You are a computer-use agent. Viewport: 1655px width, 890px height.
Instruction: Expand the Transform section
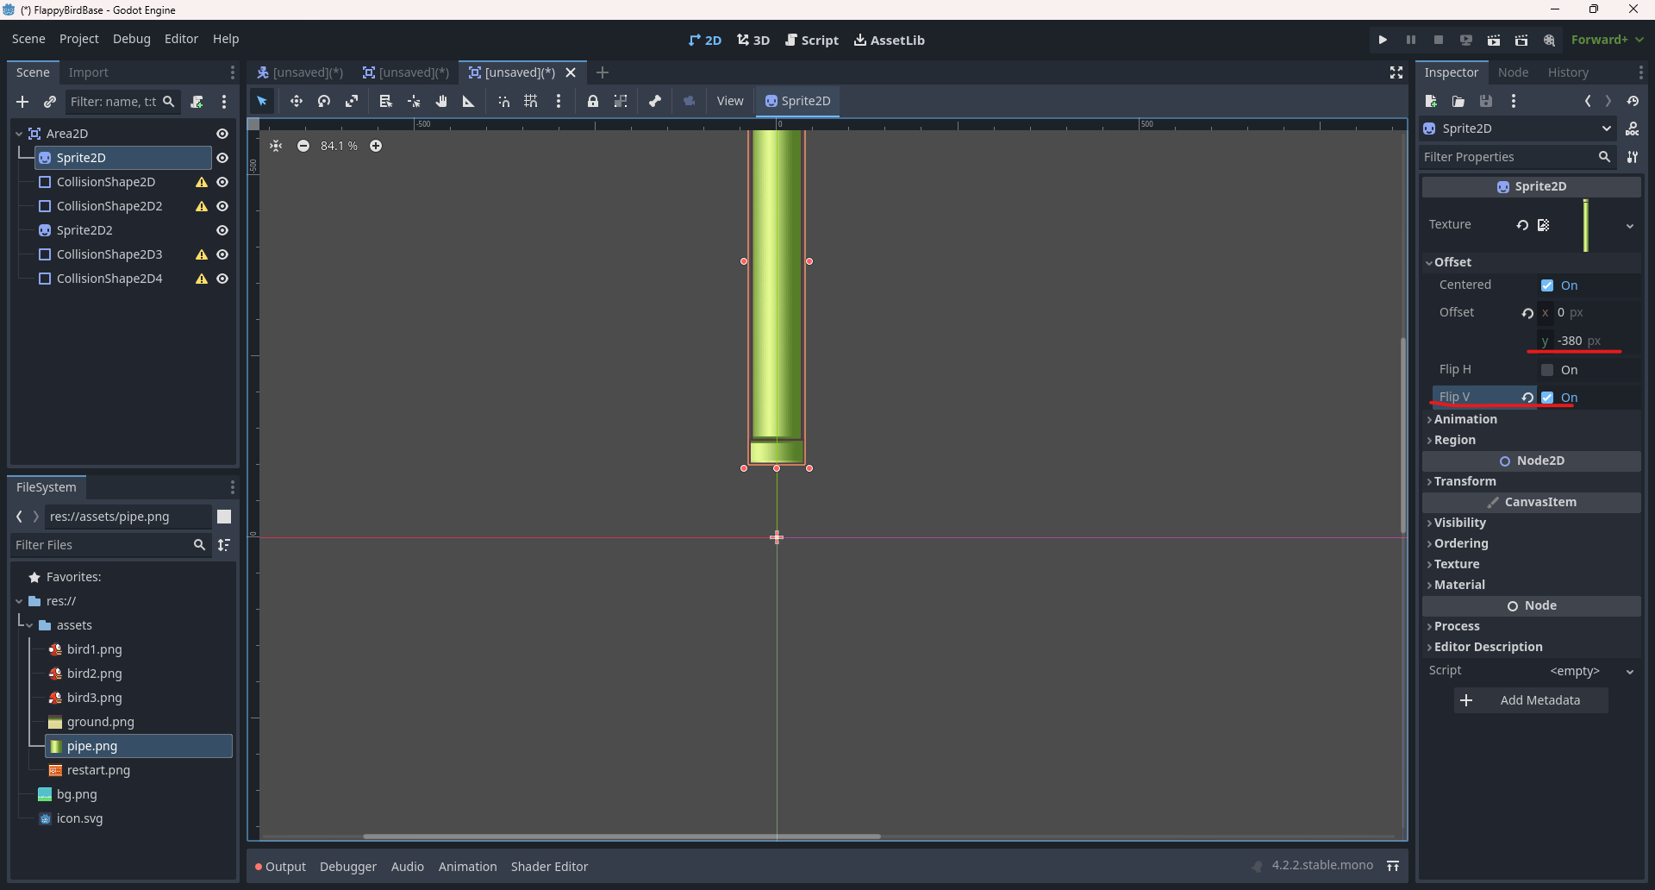tap(1465, 481)
